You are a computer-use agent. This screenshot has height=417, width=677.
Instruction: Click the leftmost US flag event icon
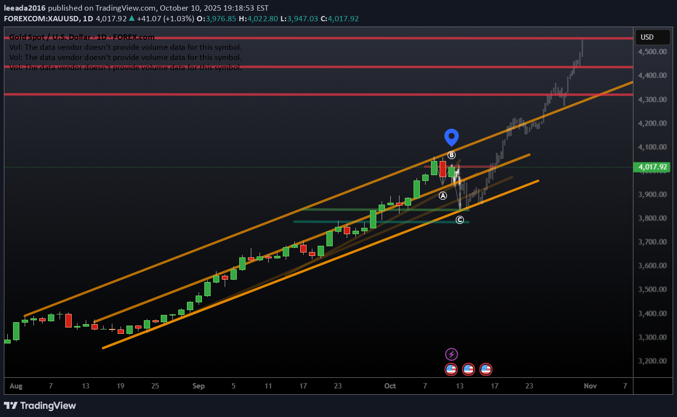coord(451,370)
